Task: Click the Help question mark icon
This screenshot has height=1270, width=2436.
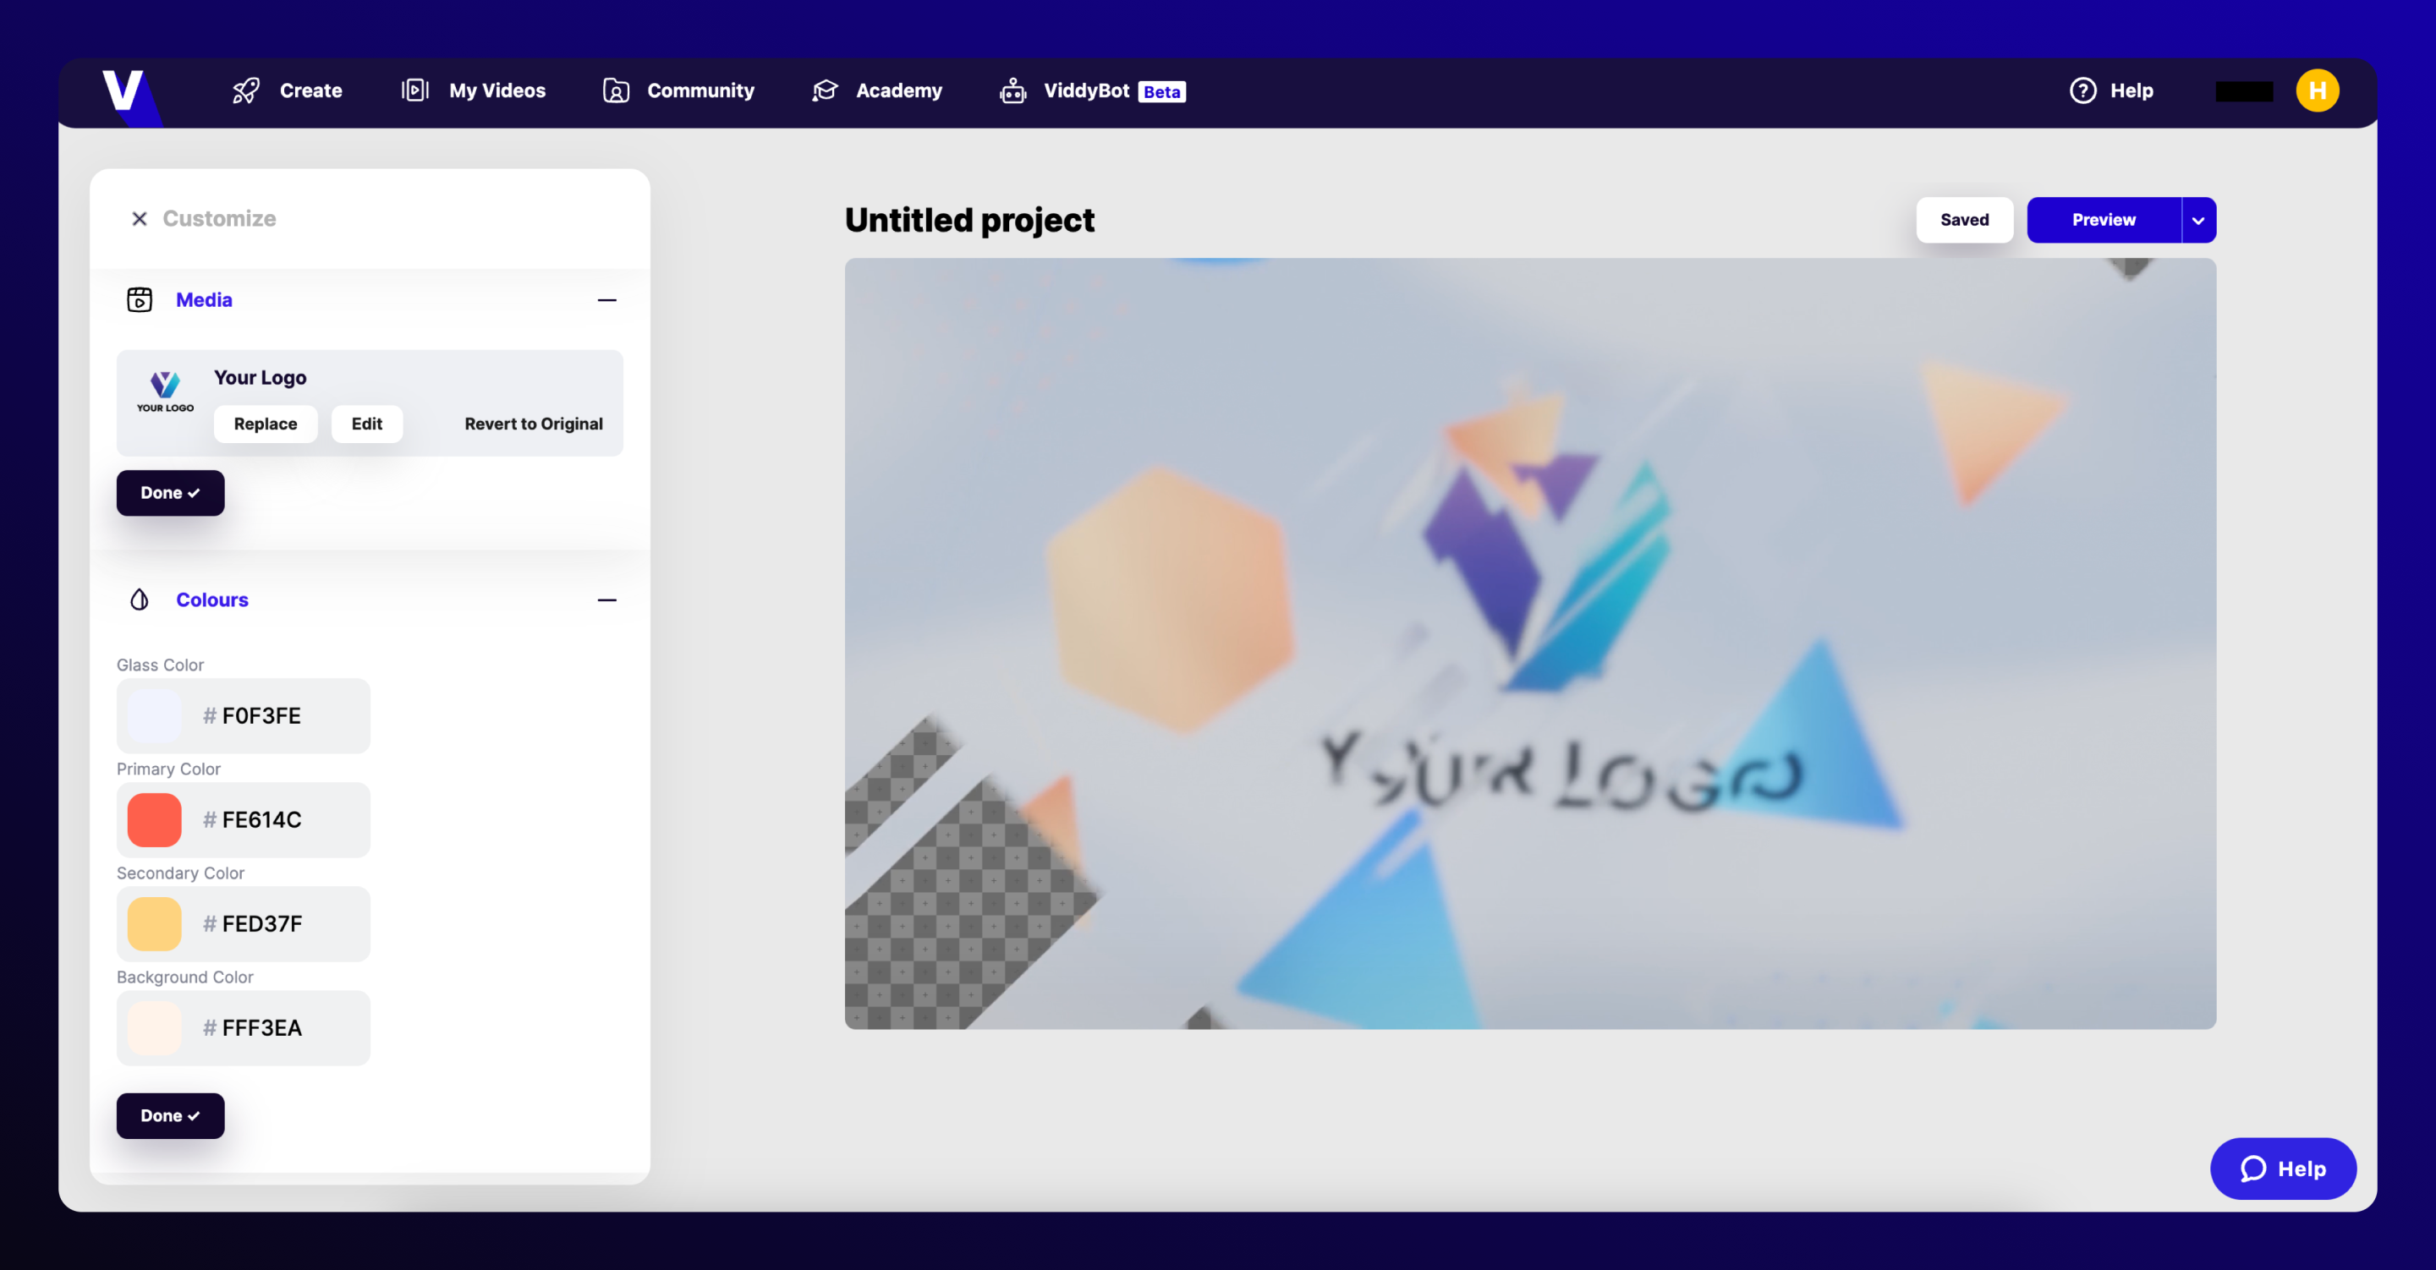Action: click(2082, 90)
